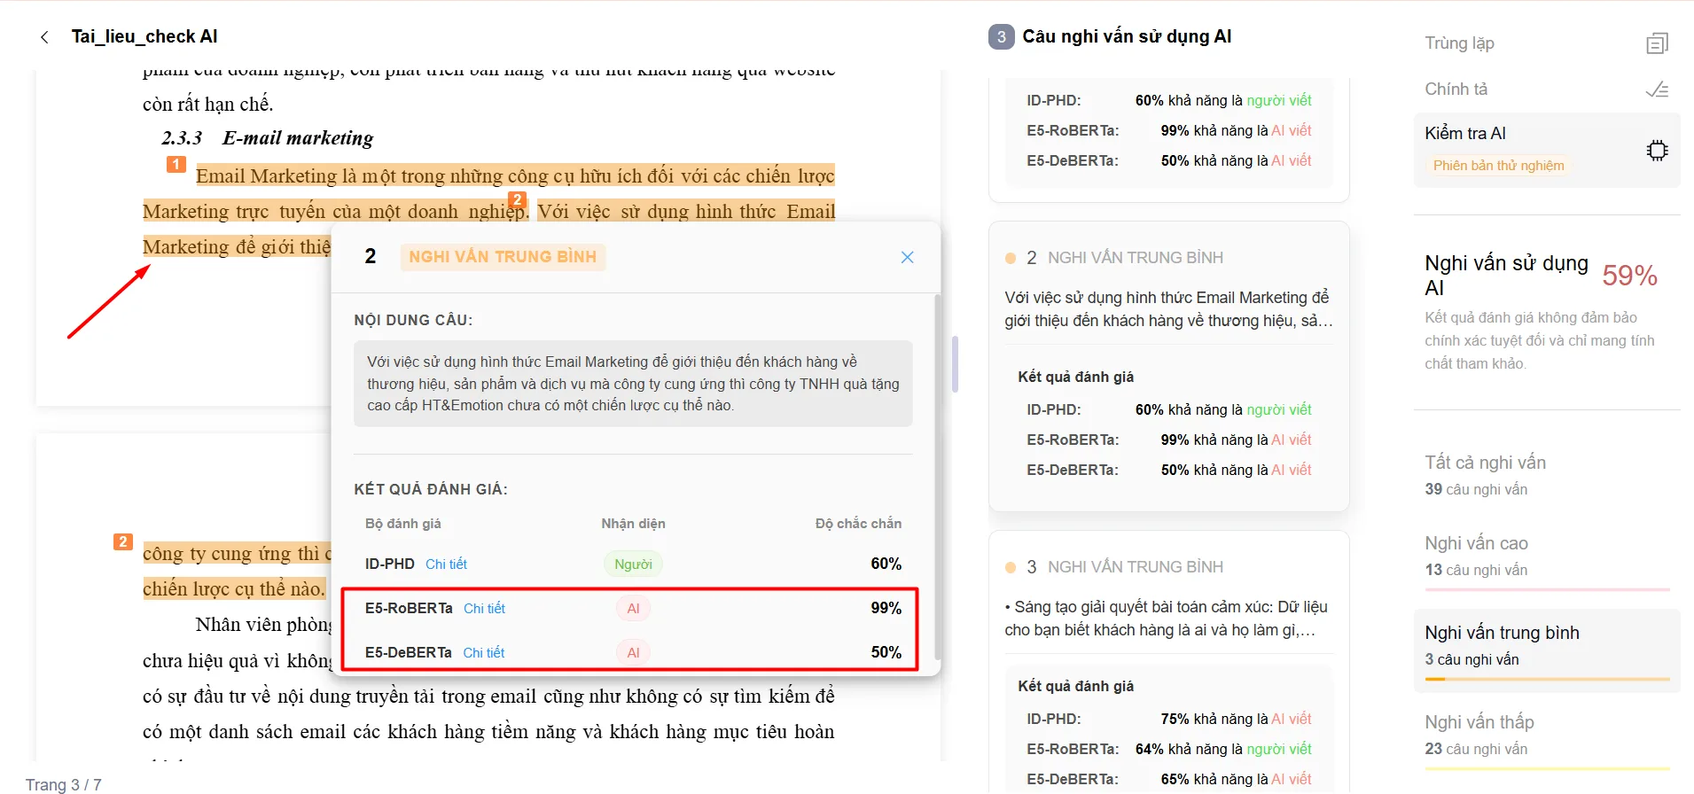Click orange marker 2 beside công ty cung ứng
Screen dimensions: 1694x794
(123, 541)
